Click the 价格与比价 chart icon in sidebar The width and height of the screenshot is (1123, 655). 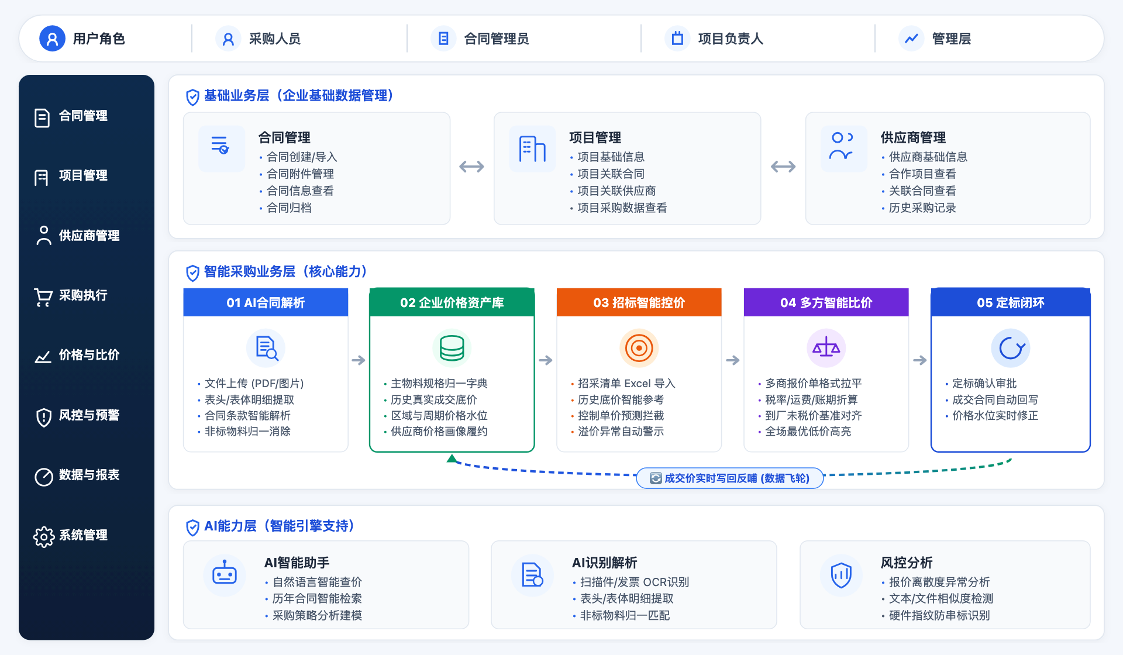(x=43, y=356)
